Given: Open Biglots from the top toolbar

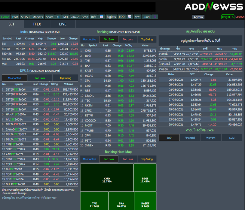Looking at the screenshot, I should (111, 17).
